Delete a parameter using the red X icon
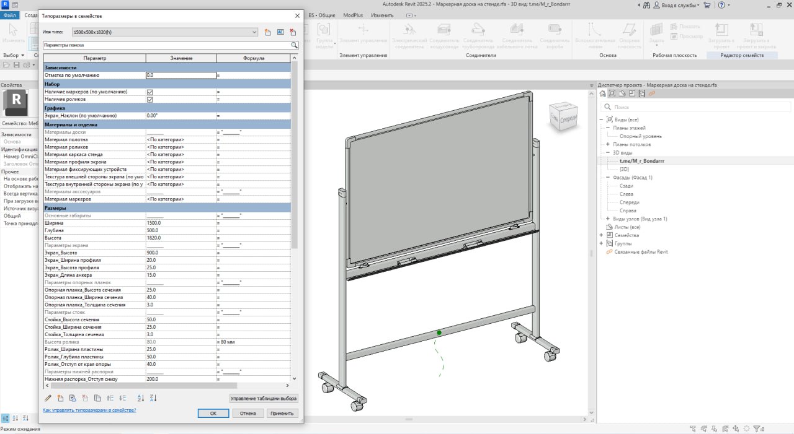 pyautogui.click(x=85, y=397)
